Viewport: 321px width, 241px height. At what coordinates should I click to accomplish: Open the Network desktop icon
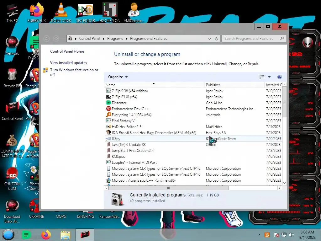coord(12,46)
